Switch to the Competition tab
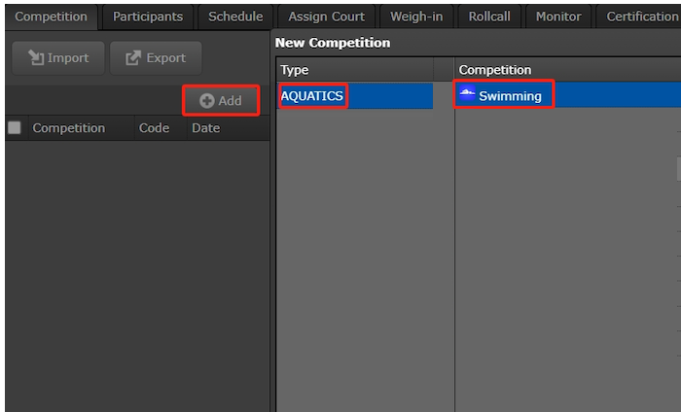The height and width of the screenshot is (412, 681). tap(51, 17)
